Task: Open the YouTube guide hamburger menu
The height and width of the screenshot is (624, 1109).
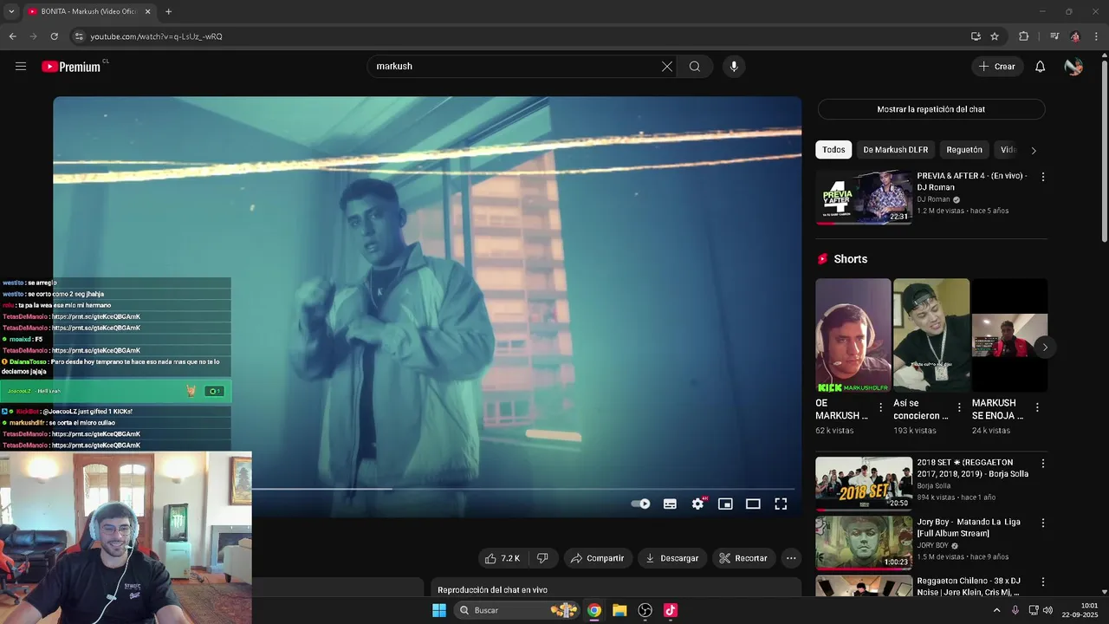Action: pyautogui.click(x=21, y=66)
